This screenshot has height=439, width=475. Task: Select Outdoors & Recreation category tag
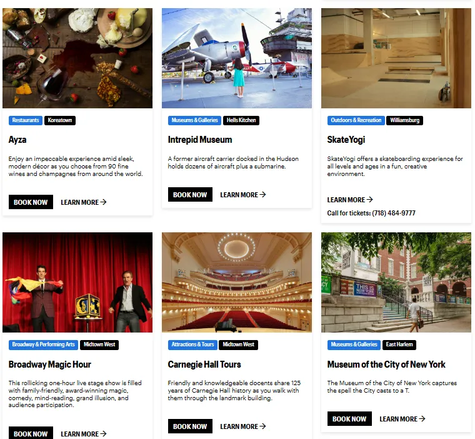coord(356,120)
